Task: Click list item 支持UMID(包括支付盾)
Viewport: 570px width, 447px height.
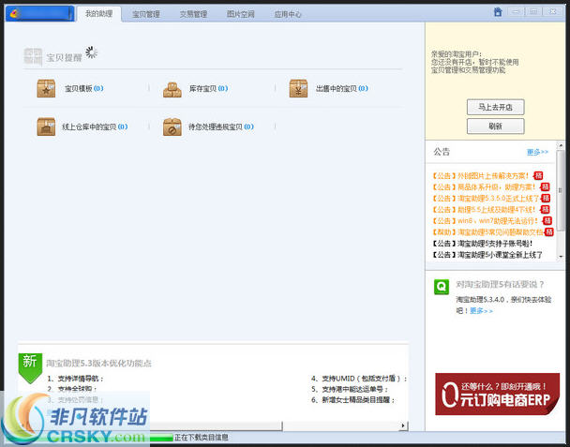Action: 359,379
